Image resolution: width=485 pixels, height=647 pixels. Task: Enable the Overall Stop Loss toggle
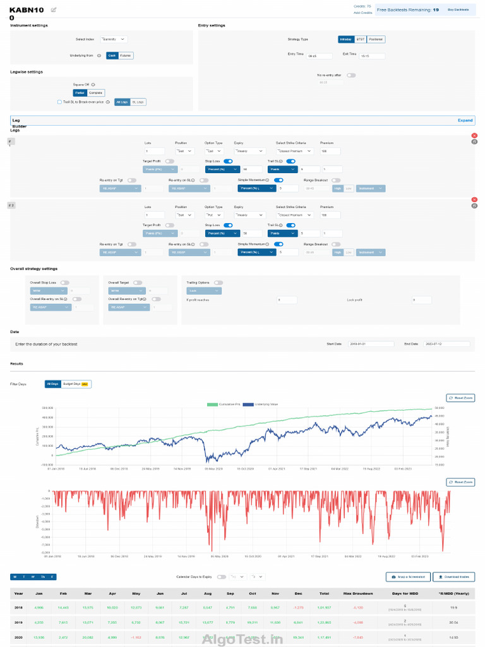(65, 282)
